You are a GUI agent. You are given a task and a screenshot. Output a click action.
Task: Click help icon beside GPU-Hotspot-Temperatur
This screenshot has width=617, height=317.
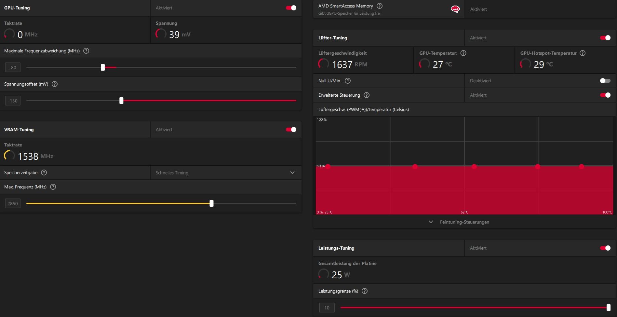[x=583, y=53]
